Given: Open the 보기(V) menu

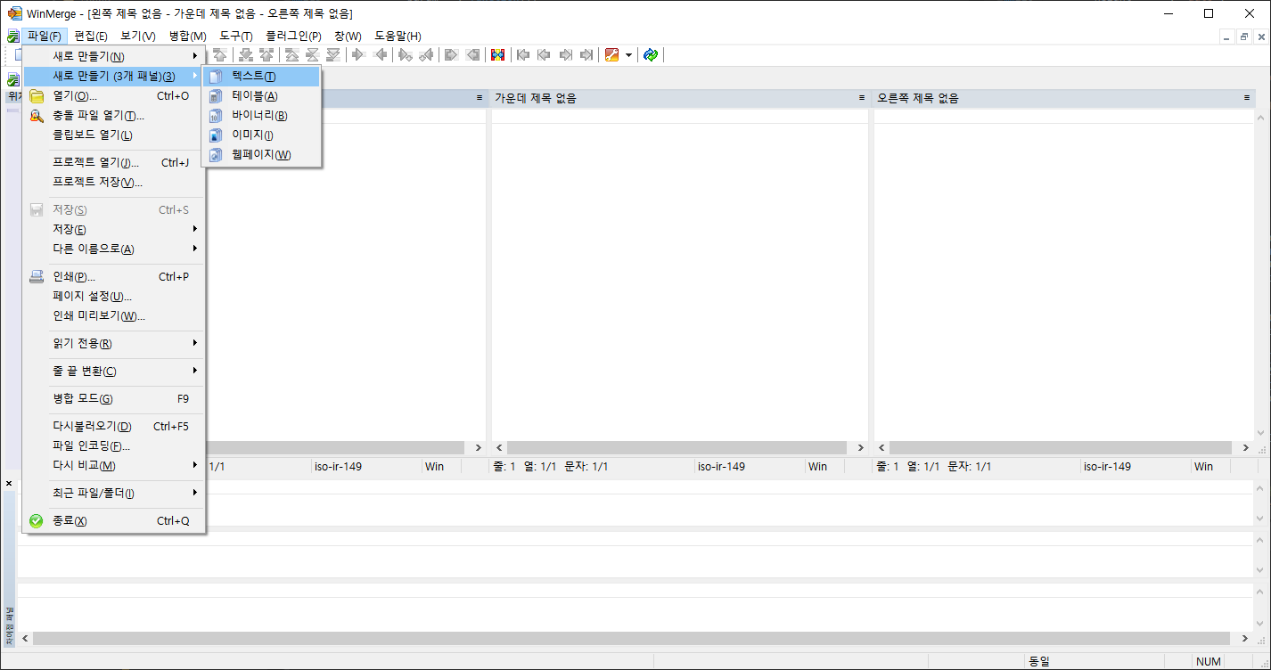Looking at the screenshot, I should (138, 37).
